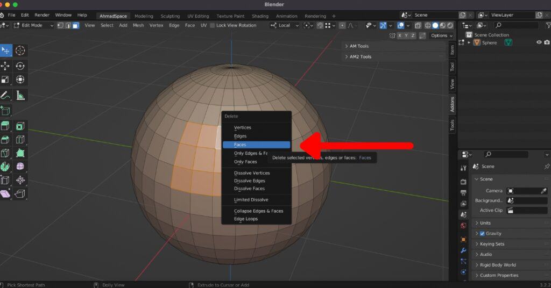Open the Mesh header menu

pos(138,26)
